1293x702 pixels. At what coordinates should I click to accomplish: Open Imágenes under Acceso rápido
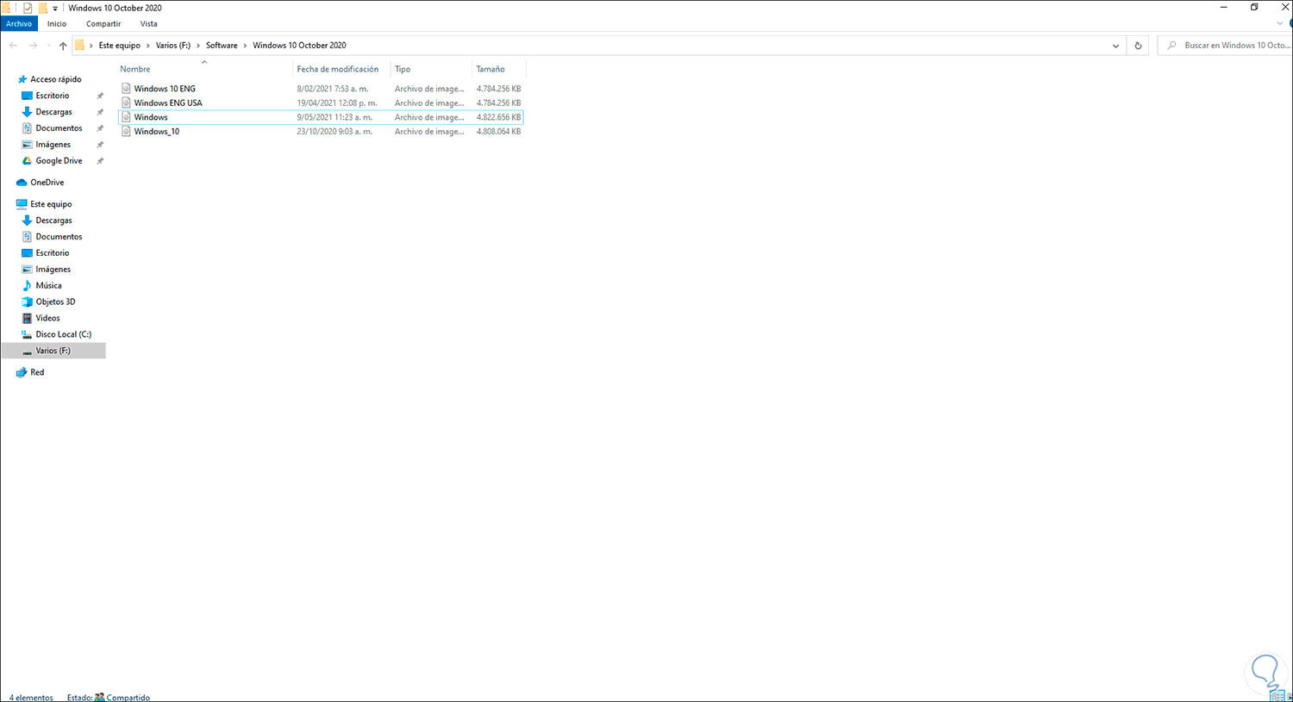click(x=53, y=145)
